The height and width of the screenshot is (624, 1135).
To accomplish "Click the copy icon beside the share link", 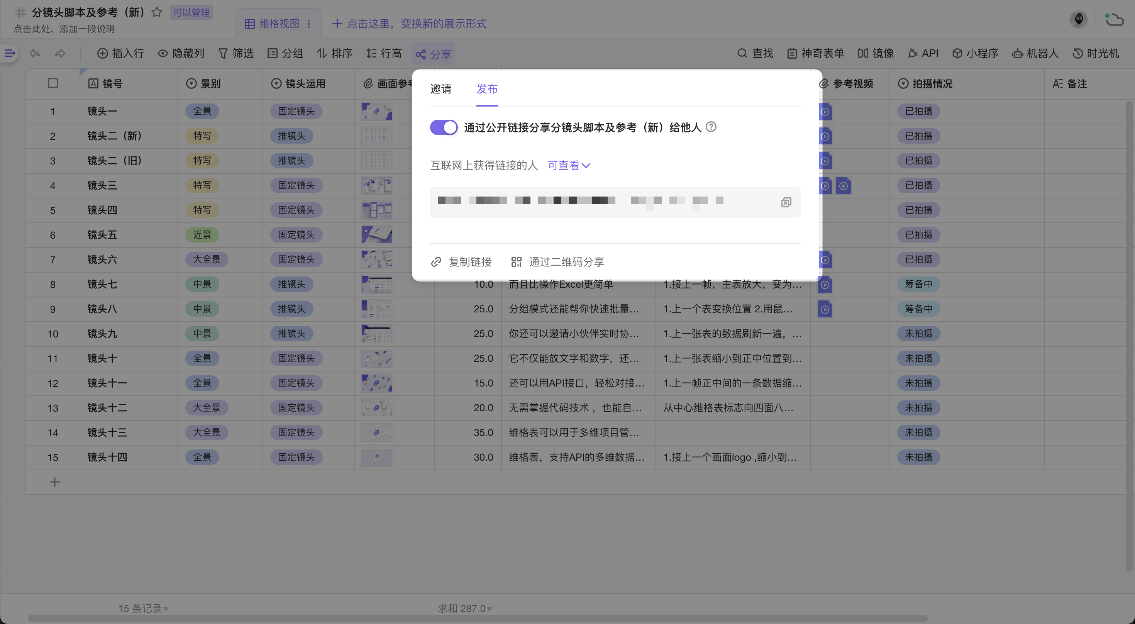I will tap(786, 202).
